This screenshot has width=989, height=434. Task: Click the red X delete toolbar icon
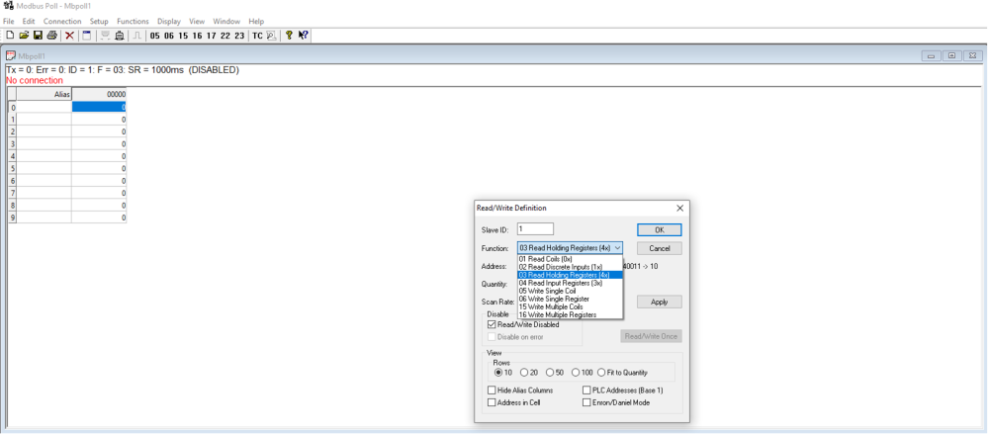coord(69,36)
